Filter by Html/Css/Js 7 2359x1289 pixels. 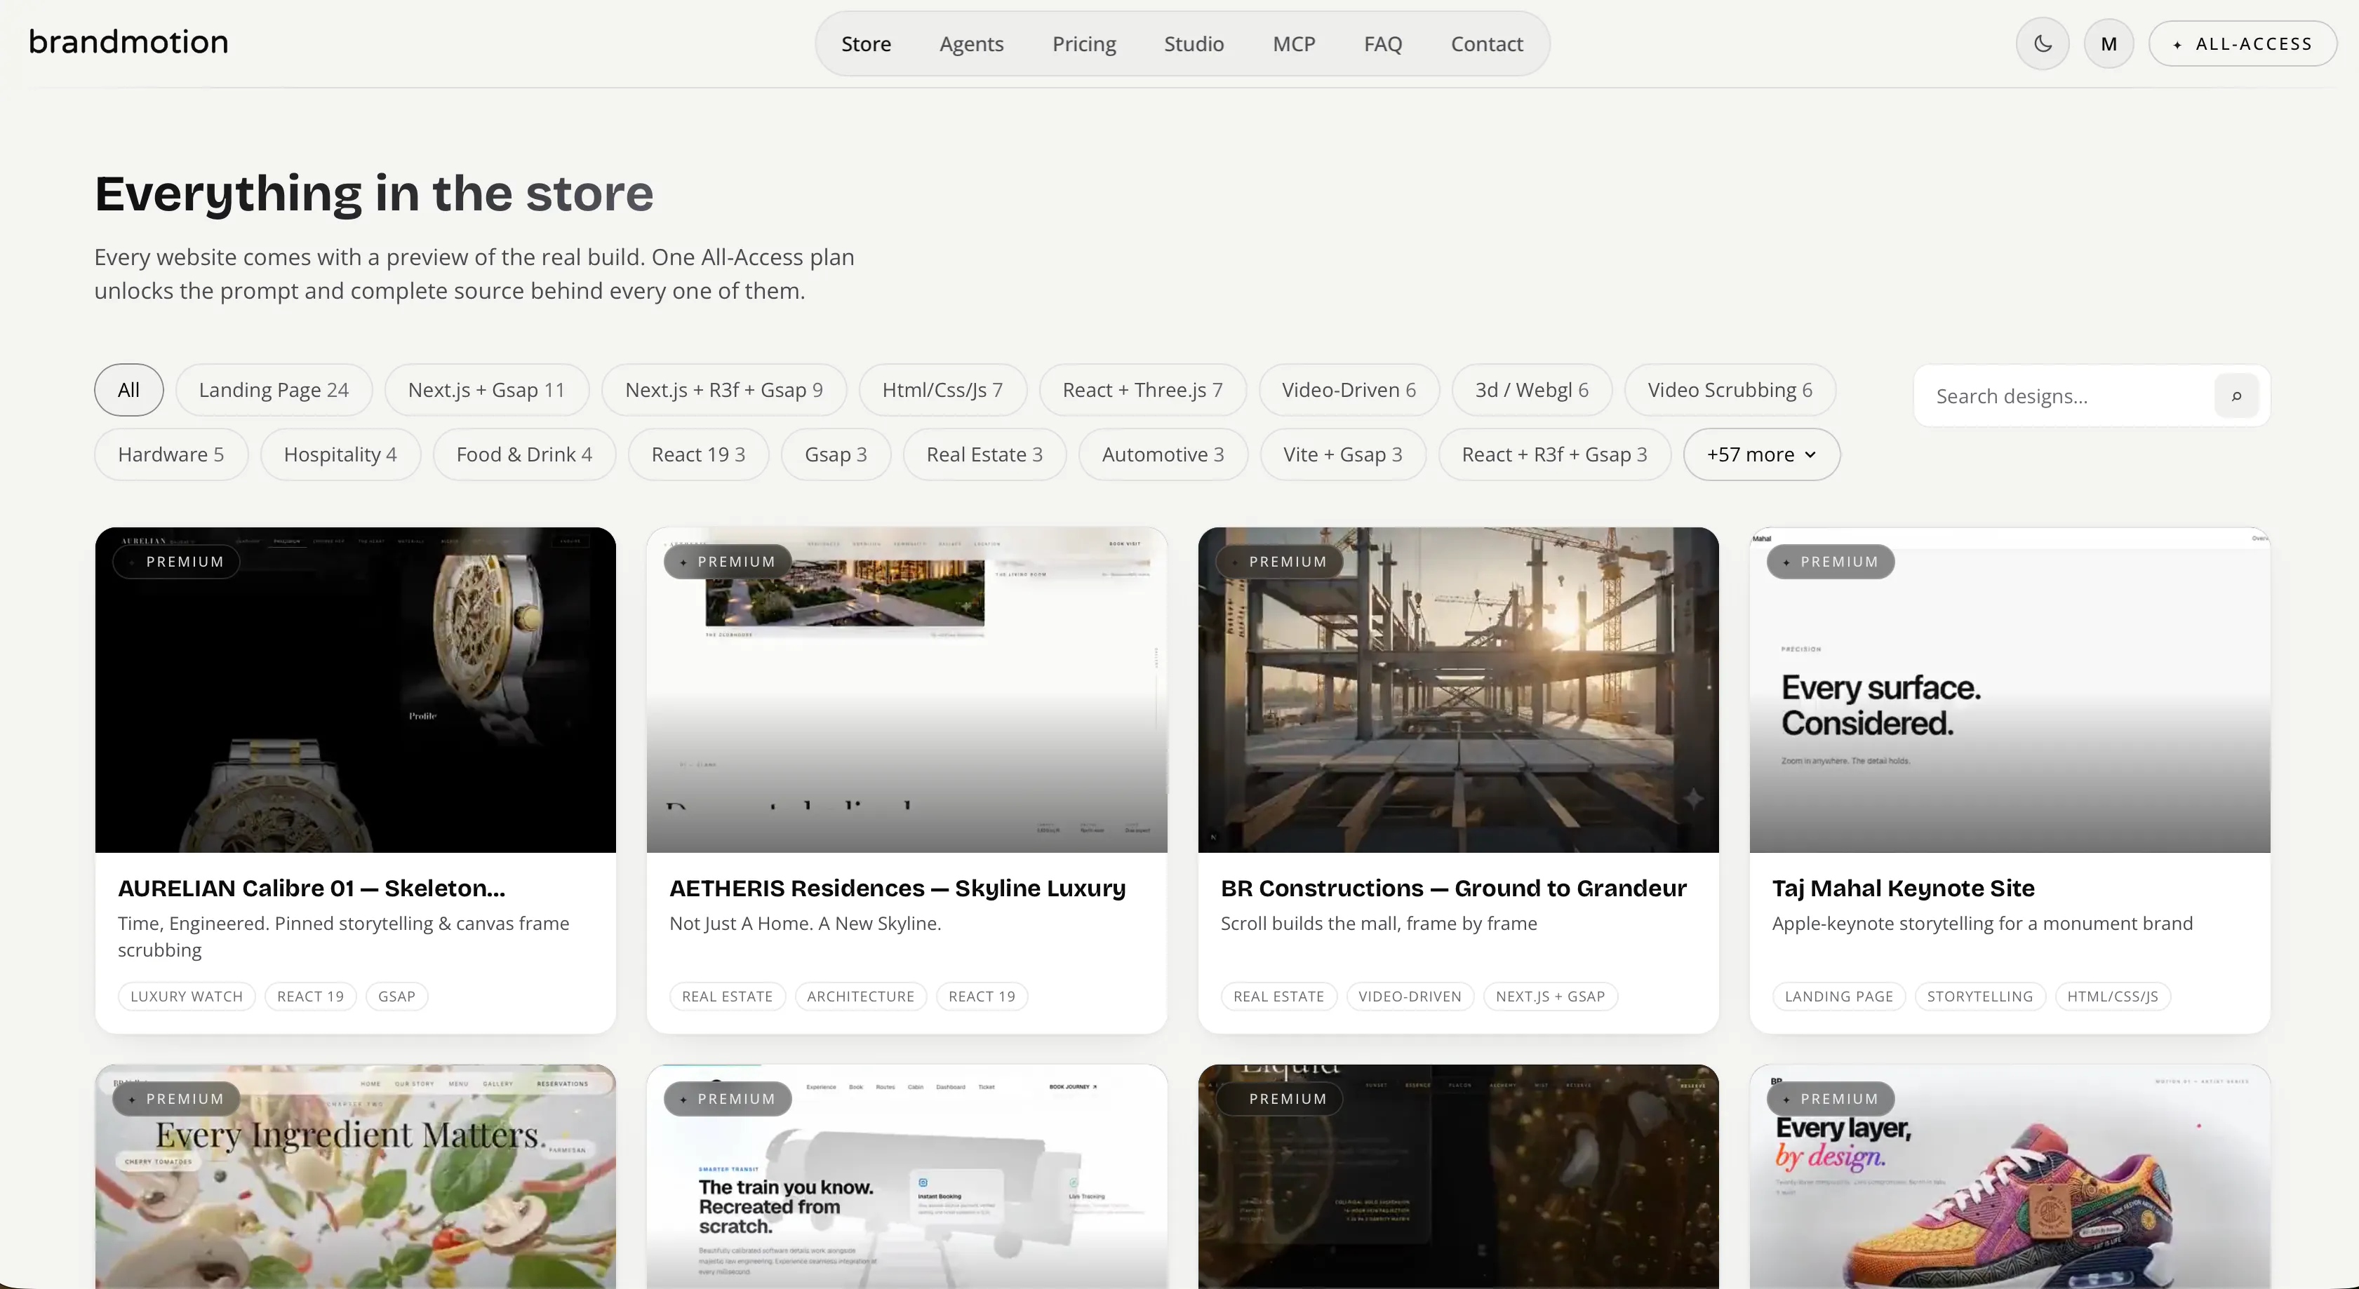(x=942, y=390)
